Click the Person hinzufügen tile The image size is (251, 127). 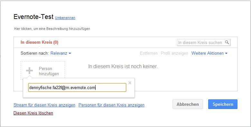[43, 70]
